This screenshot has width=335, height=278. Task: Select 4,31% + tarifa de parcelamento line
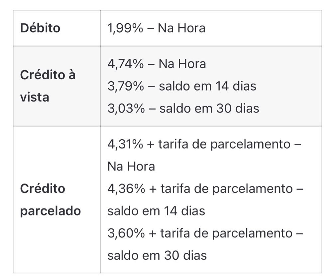tap(204, 144)
